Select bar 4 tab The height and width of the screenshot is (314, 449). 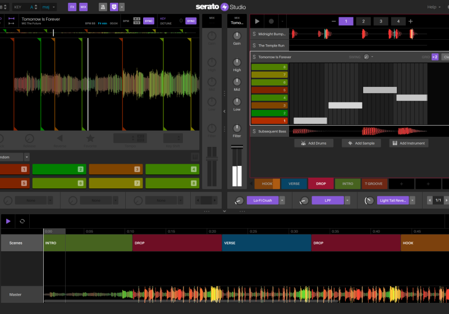398,21
